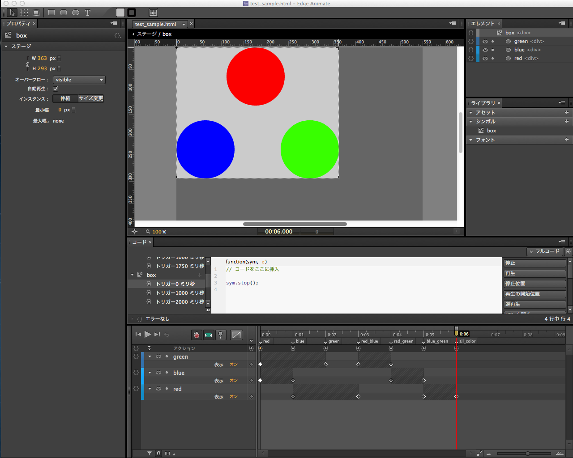Open the easing curve button

[x=236, y=335]
